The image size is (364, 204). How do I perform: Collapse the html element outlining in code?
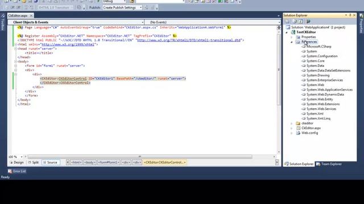[15, 44]
